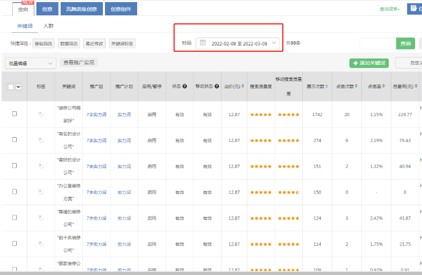Switch to the 人群 sub-tab
Viewport: 422px width, 275px height.
click(x=48, y=26)
